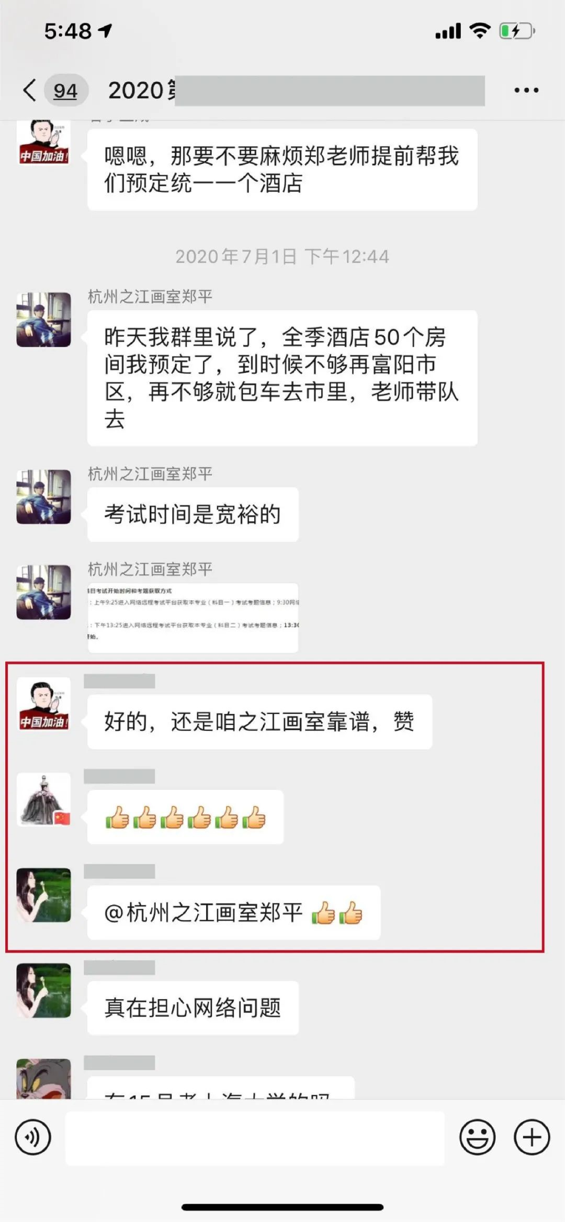The height and width of the screenshot is (1222, 565).
Task: Tap 郑平 avatar above 全季酒店 message
Action: pos(43,320)
